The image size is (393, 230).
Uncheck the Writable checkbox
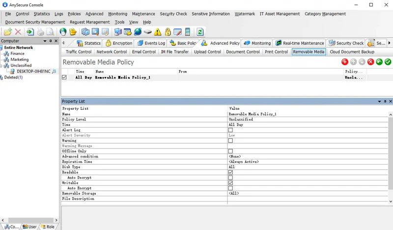click(x=230, y=183)
